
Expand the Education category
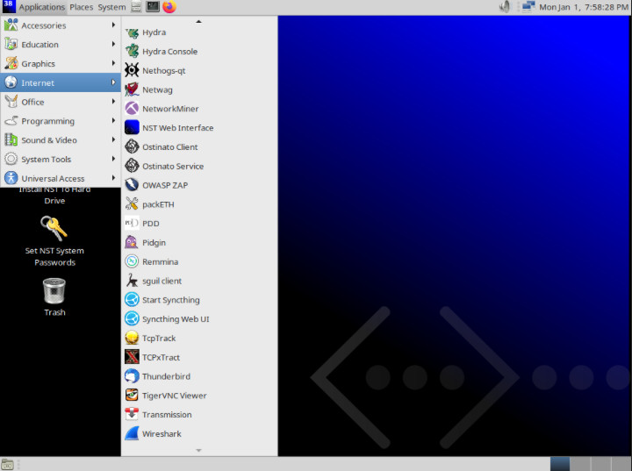pos(61,45)
